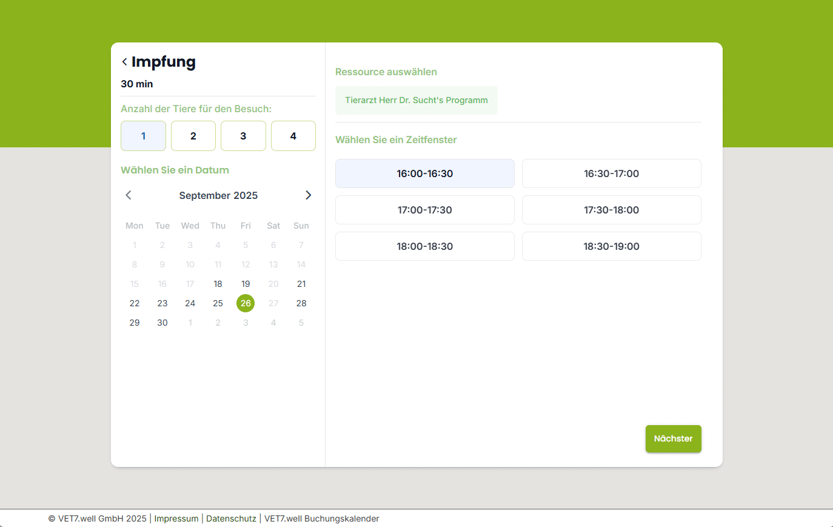Screen dimensions: 833x527
Task: Choose the 18:00-18:30 appointment slot
Action: 425,246
